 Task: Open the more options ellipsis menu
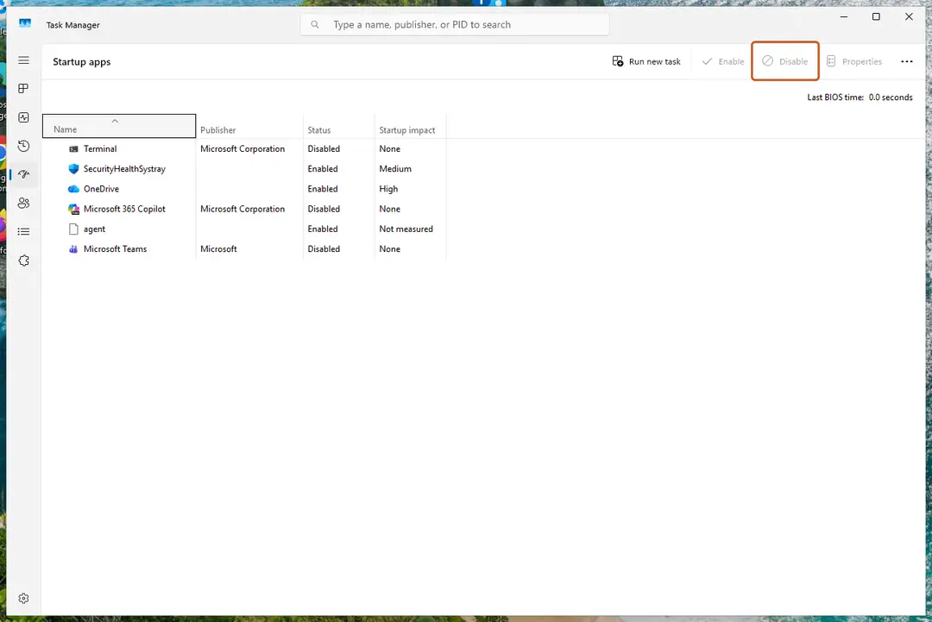click(906, 61)
